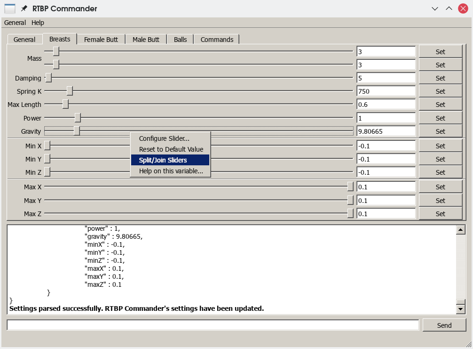The width and height of the screenshot is (473, 349).
Task: Set the Power value
Action: (x=441, y=118)
